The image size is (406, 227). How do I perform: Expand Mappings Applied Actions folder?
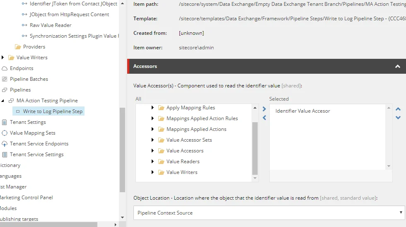tap(152, 129)
